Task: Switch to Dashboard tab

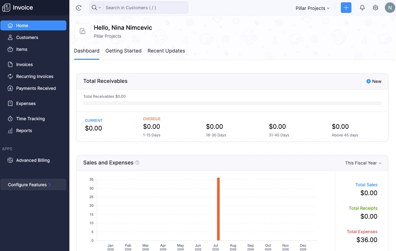Action: click(x=87, y=51)
